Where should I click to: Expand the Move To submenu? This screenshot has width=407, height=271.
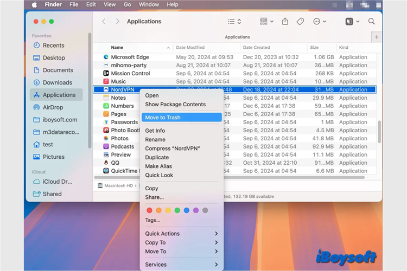182,251
